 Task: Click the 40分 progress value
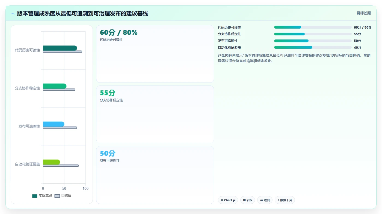[357, 48]
